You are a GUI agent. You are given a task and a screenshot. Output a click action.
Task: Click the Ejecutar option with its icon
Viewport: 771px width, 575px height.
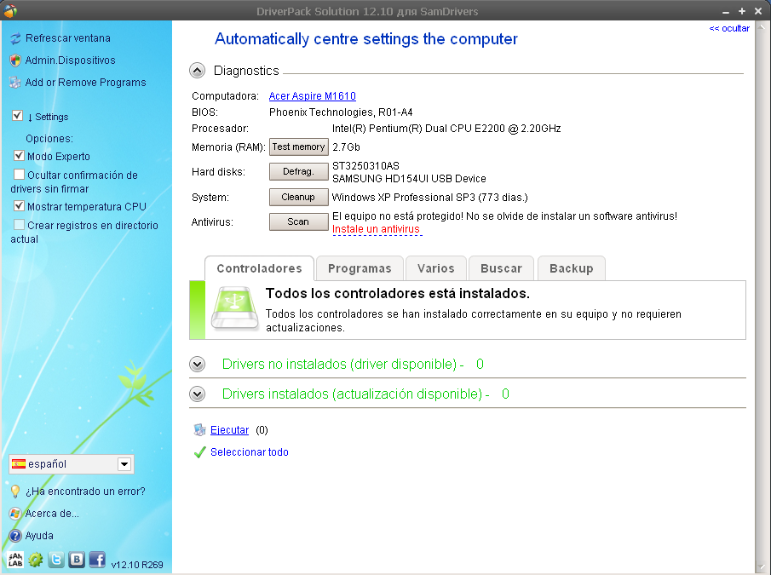[x=225, y=430]
